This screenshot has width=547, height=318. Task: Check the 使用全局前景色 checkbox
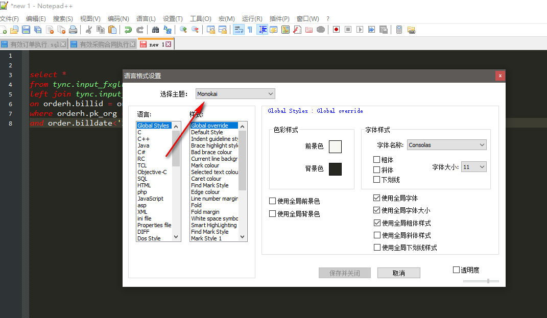[x=272, y=201]
